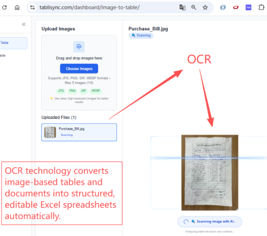Viewport: 267px width, 236px height.
Task: Click the Purchase_Bill.jpg small thumbnail
Action: [x=50, y=132]
